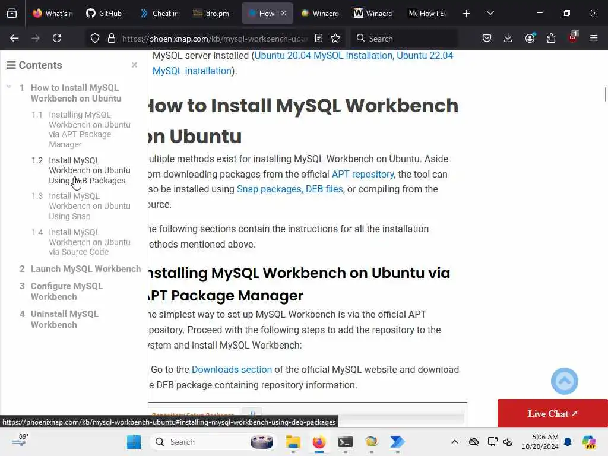
Task: Click the scroll-to-top round button
Action: 564,381
